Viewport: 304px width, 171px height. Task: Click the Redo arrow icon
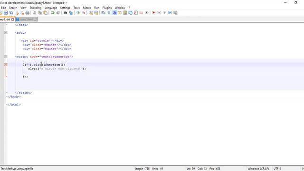pos(58,13)
